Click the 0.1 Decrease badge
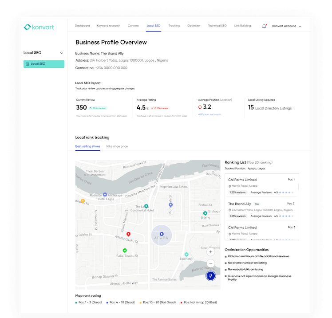 point(160,108)
